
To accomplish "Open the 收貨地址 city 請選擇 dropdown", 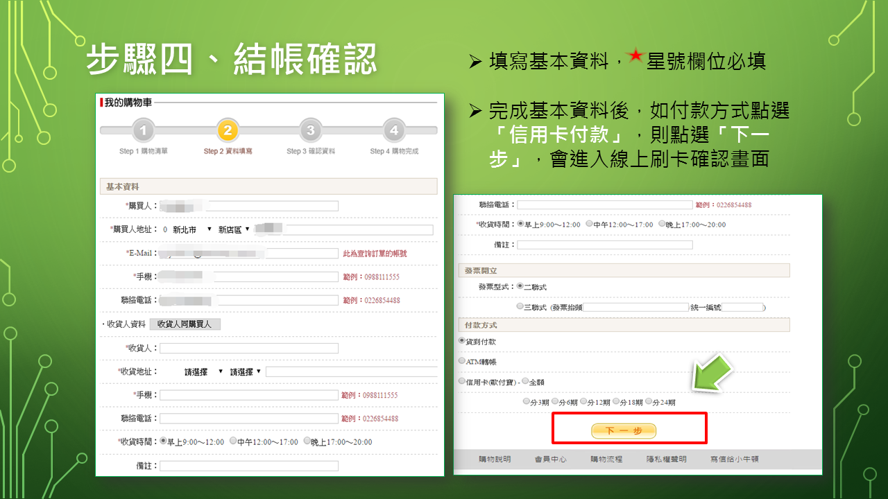I will pyautogui.click(x=203, y=372).
